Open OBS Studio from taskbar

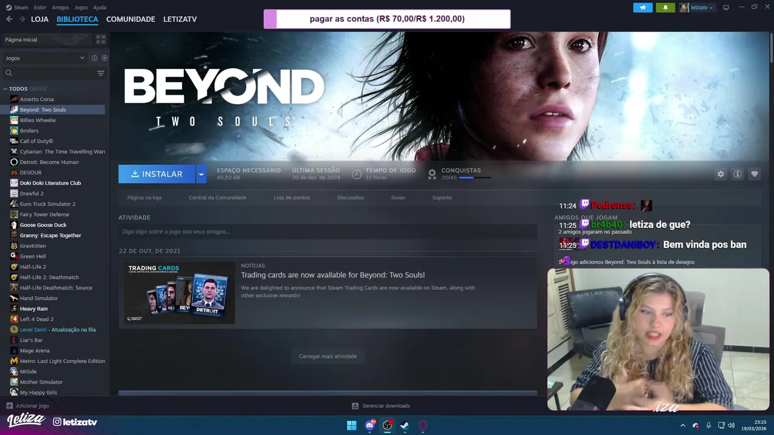pos(387,425)
